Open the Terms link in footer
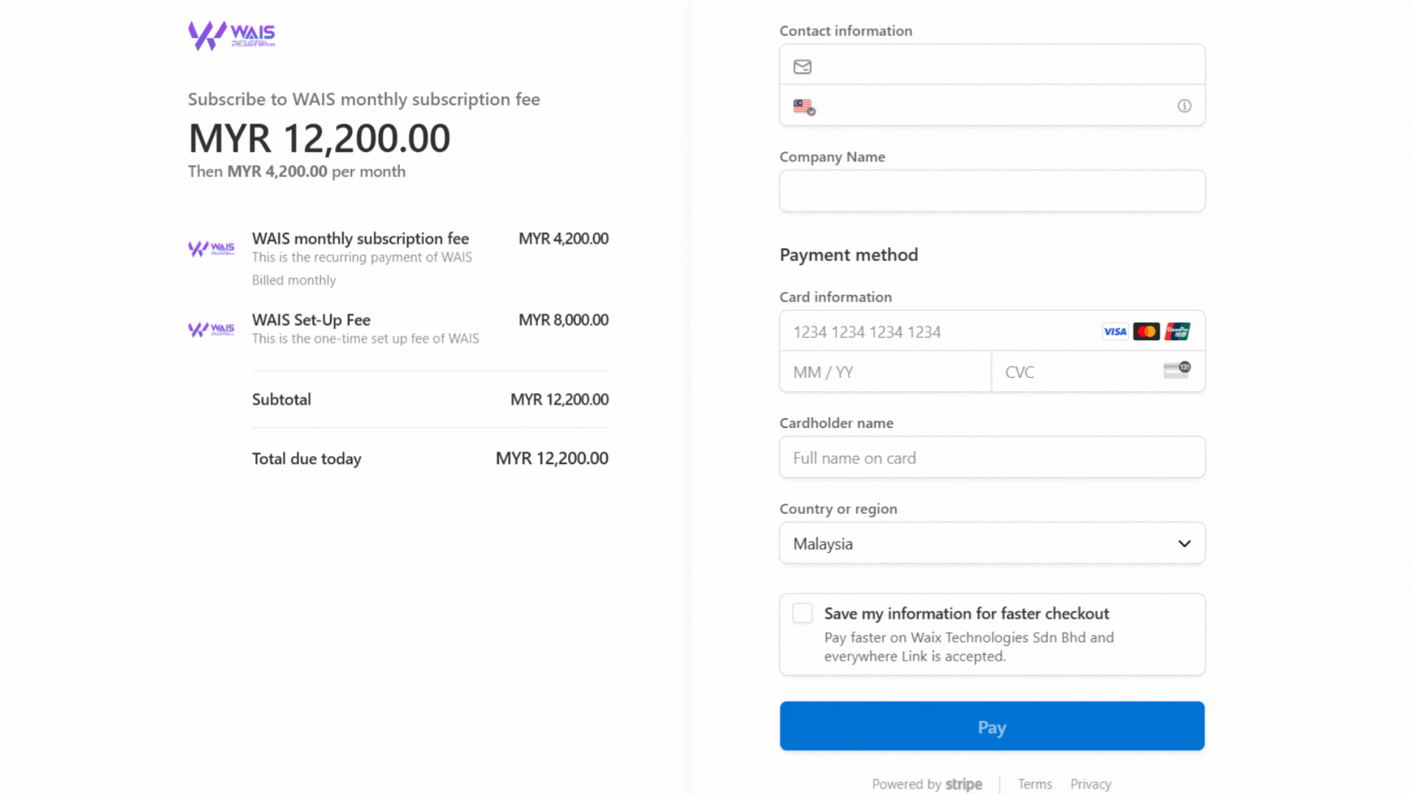This screenshot has height=794, width=1411. coord(1035,784)
